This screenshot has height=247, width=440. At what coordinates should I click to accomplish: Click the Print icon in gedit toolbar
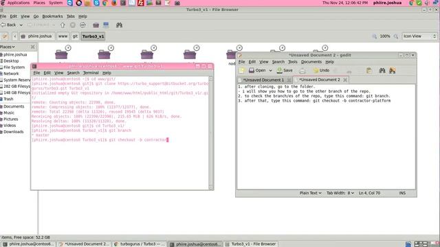[302, 71]
